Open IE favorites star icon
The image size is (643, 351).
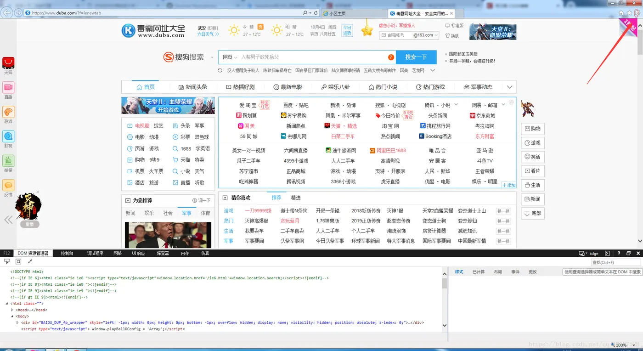(x=629, y=13)
